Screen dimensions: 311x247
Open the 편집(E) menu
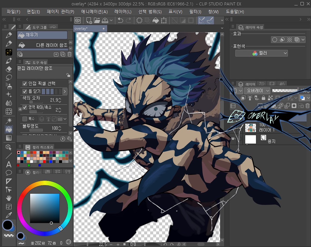tap(33, 12)
